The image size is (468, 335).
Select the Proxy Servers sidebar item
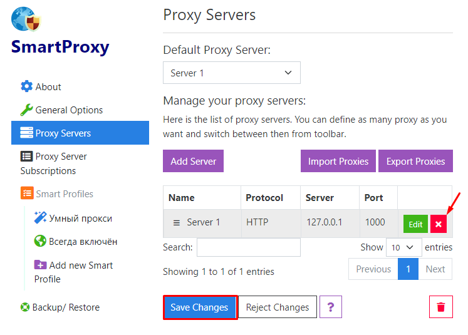80,133
